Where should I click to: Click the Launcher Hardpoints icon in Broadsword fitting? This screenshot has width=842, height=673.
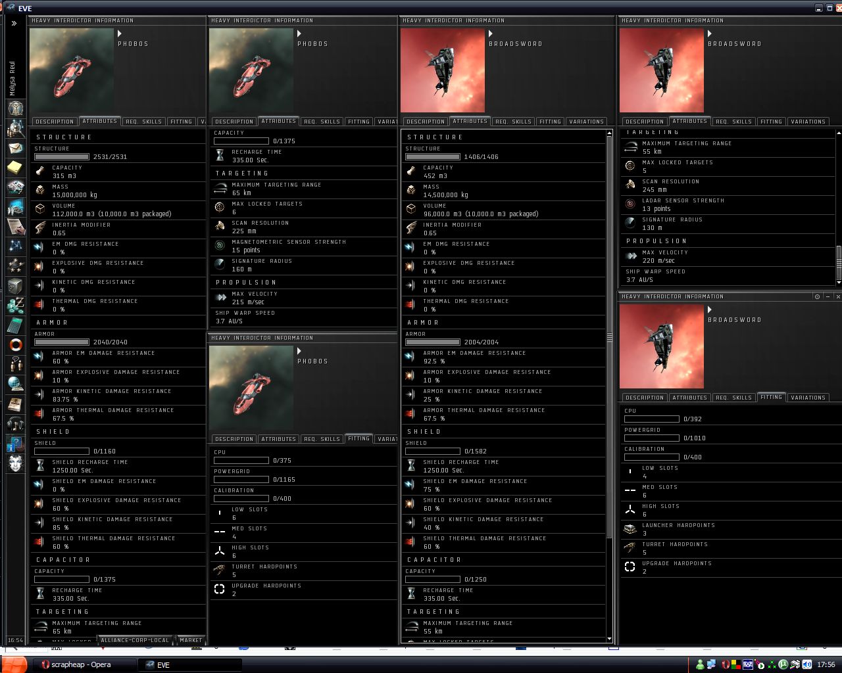[630, 528]
